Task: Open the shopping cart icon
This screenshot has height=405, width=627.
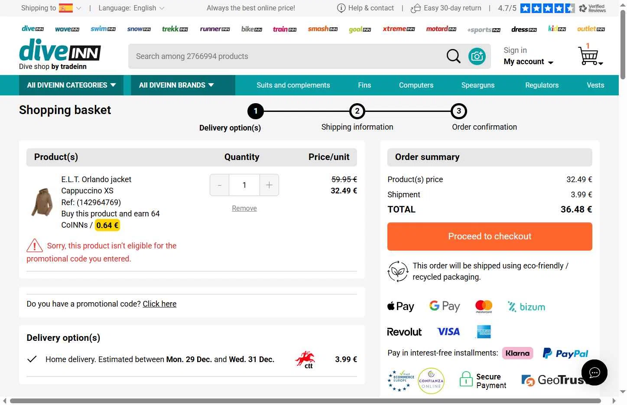Action: (x=590, y=55)
